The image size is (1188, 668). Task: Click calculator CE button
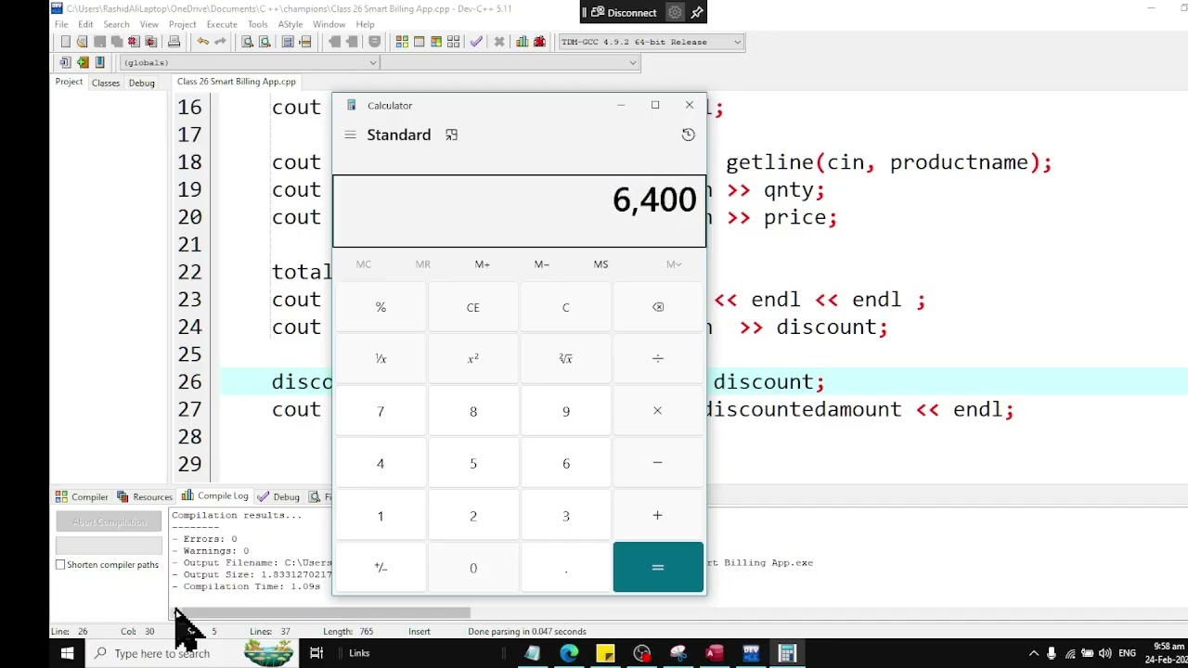(x=472, y=307)
